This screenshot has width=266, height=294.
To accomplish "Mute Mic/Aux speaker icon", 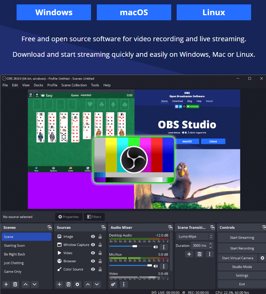I will pyautogui.click(x=155, y=266).
